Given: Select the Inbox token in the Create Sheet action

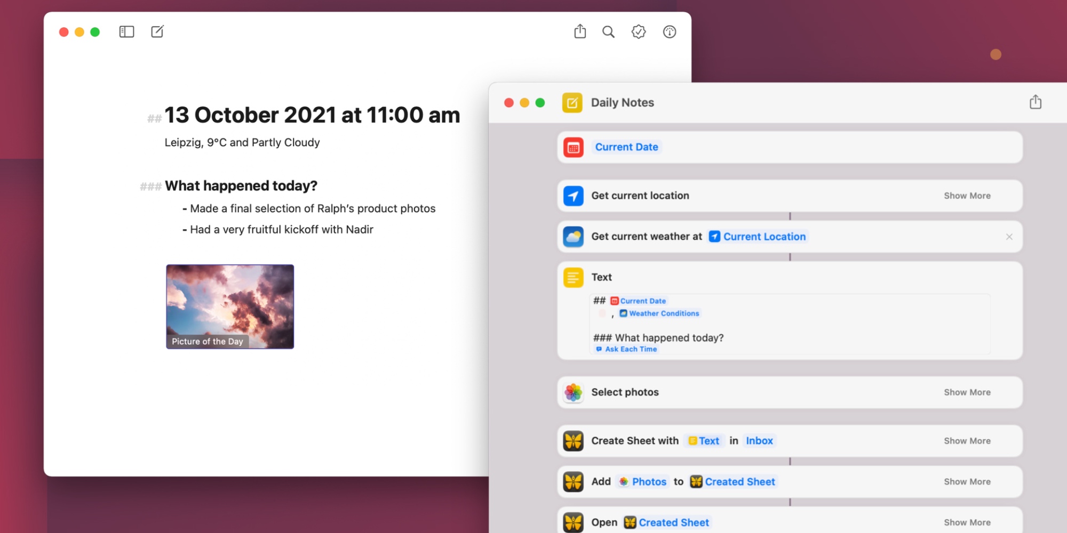Looking at the screenshot, I should point(759,441).
